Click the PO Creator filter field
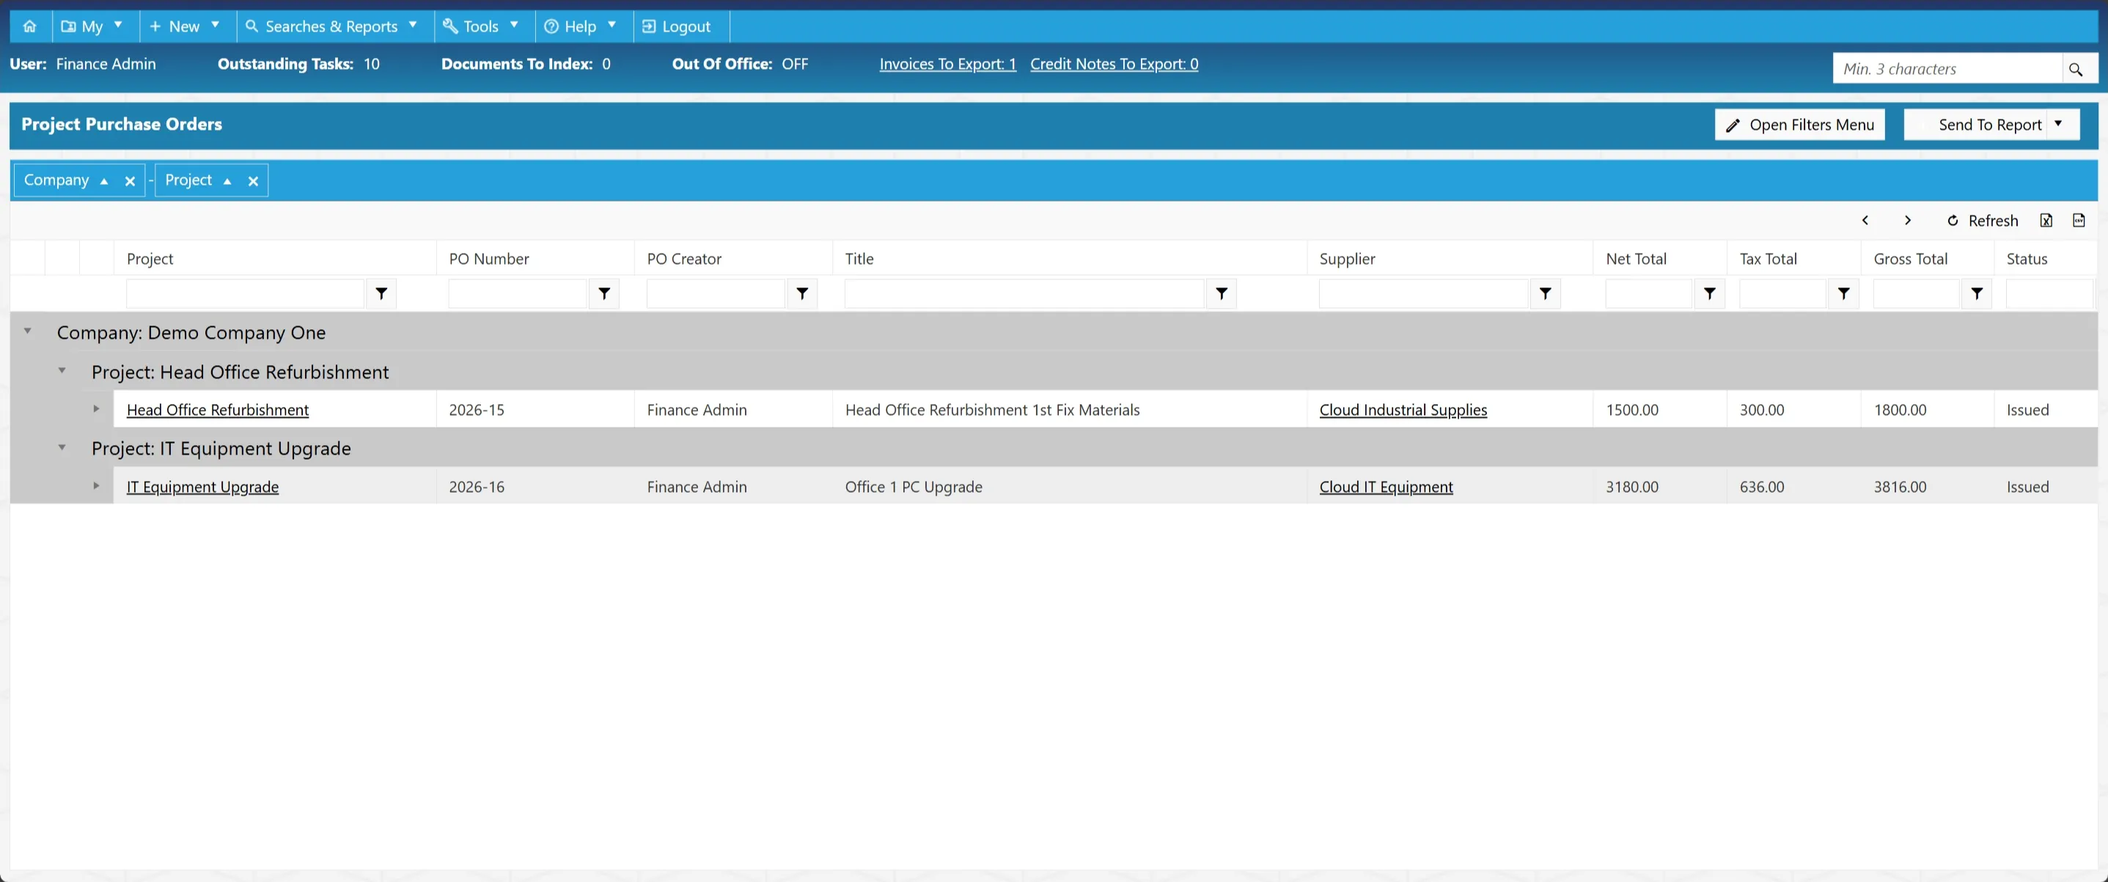 pyautogui.click(x=715, y=294)
